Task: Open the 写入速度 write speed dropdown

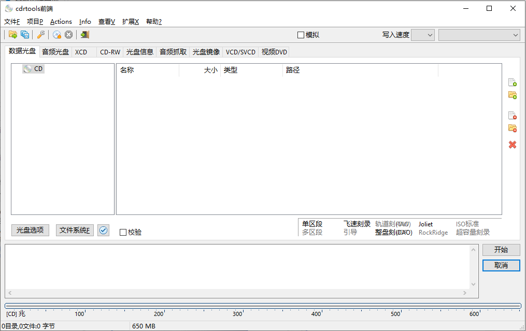Action: [422, 35]
